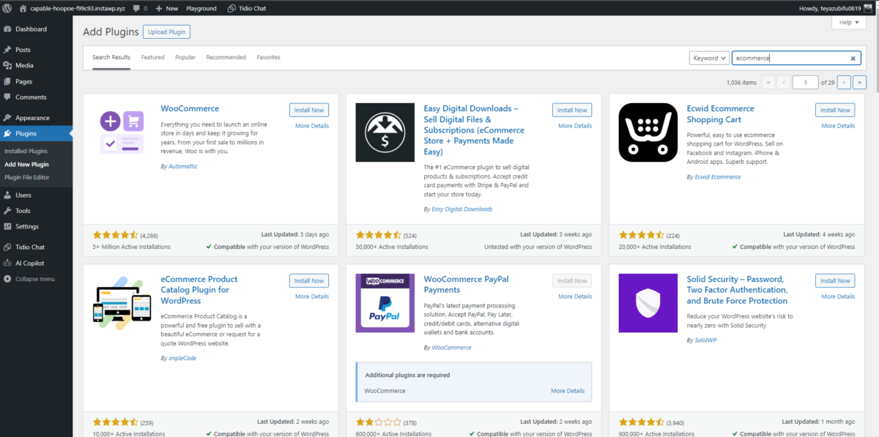Open the Automattic author link
Screen dimensions: 879x437
[183, 166]
